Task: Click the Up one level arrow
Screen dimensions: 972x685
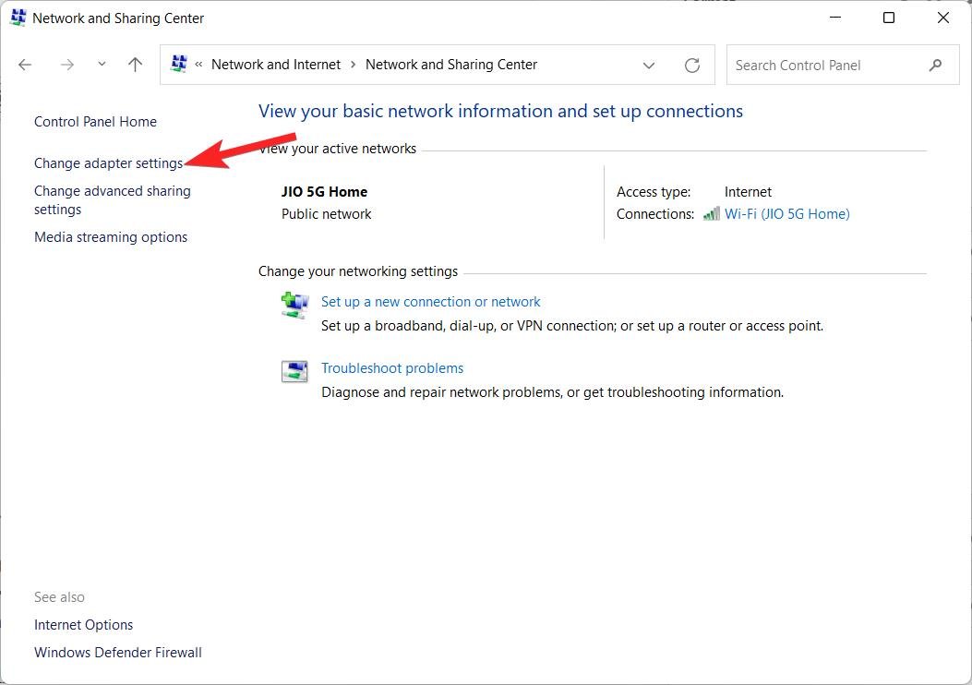Action: 136,65
